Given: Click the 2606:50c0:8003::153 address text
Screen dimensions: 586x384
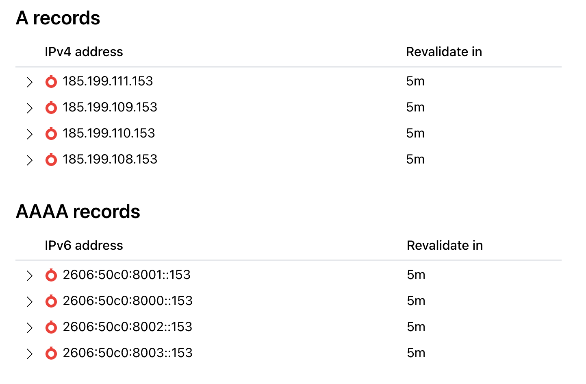Looking at the screenshot, I should (x=128, y=353).
